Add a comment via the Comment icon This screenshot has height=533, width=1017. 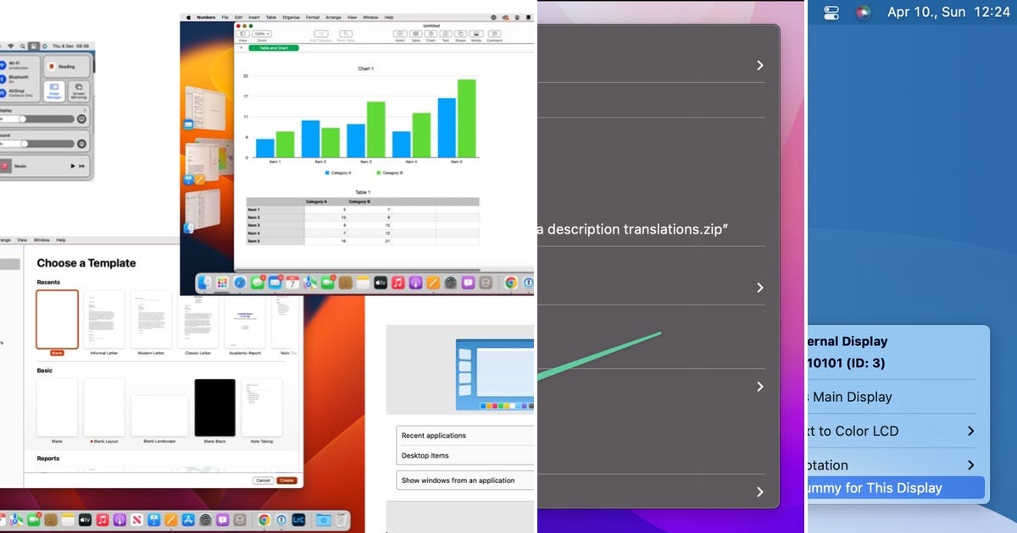click(x=493, y=33)
